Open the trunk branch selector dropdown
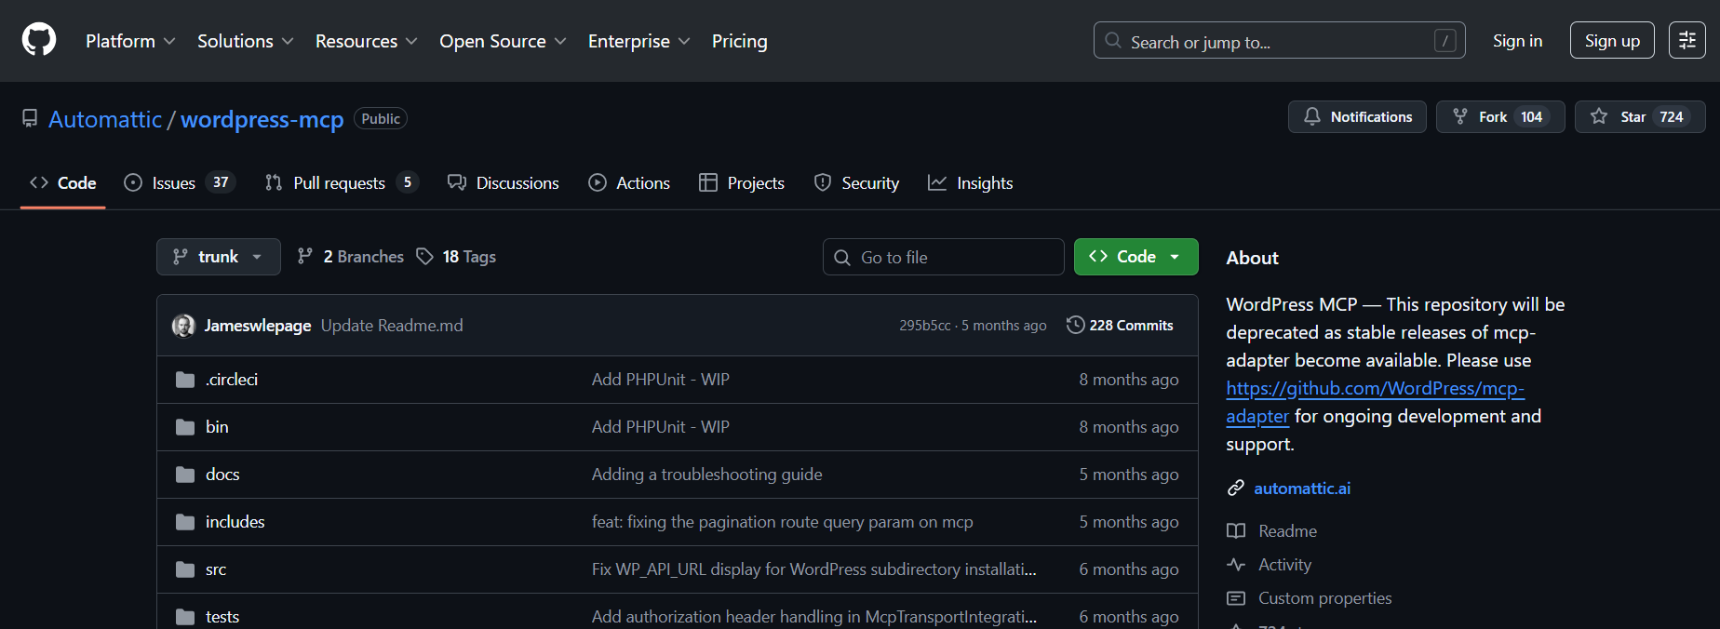The height and width of the screenshot is (629, 1720). [x=219, y=257]
